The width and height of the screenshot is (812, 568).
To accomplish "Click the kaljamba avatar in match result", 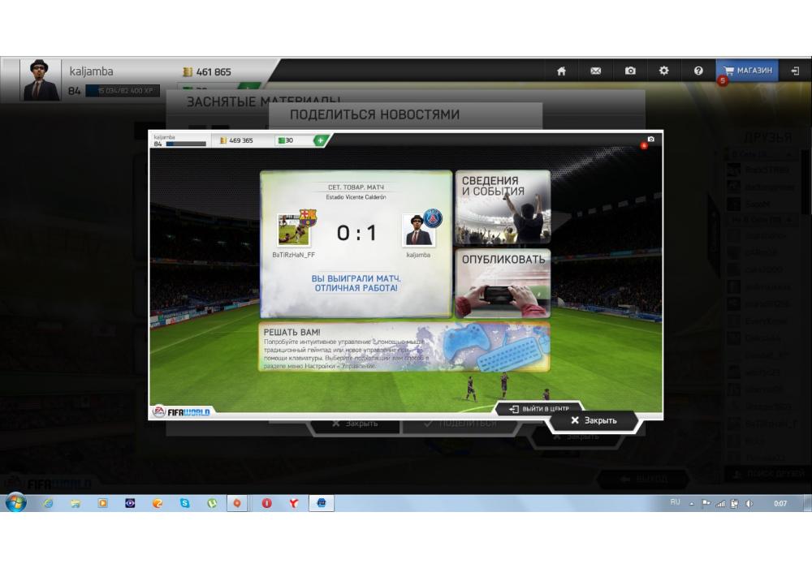I will (418, 230).
